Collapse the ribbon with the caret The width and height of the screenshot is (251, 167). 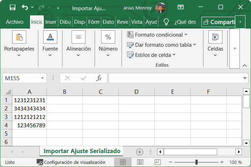(245, 66)
